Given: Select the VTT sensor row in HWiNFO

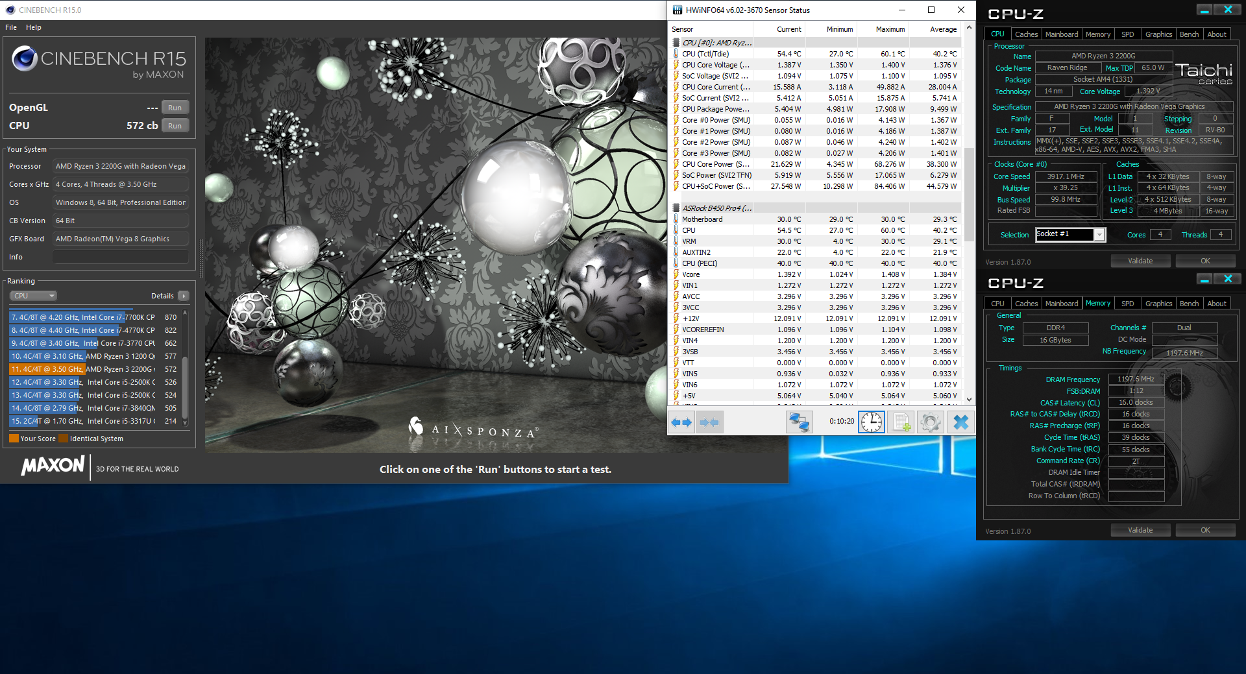Looking at the screenshot, I should coord(816,363).
